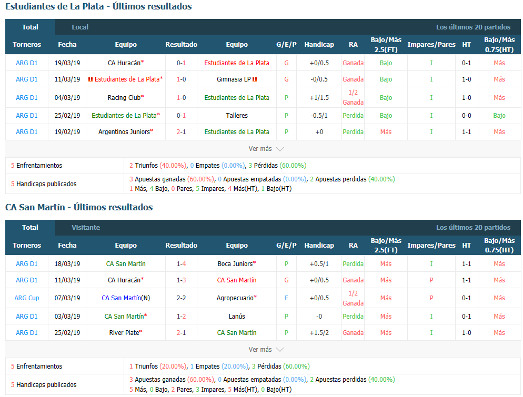523x397 pixels.
Task: Open Argentinos Juniors team link
Action: pos(124,132)
